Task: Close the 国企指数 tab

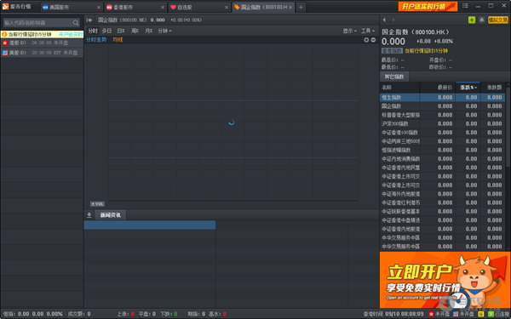Action: coord(290,7)
